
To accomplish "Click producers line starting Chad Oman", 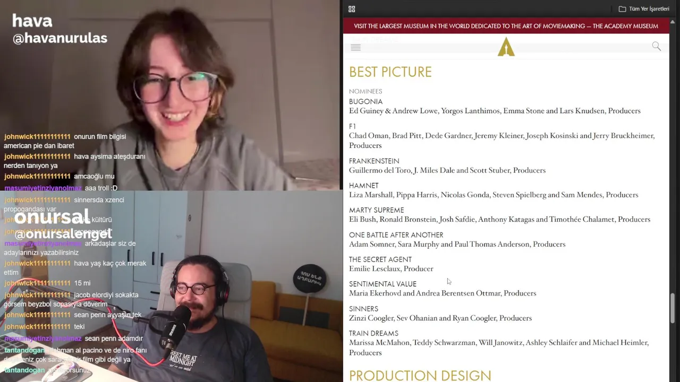I will (501, 141).
